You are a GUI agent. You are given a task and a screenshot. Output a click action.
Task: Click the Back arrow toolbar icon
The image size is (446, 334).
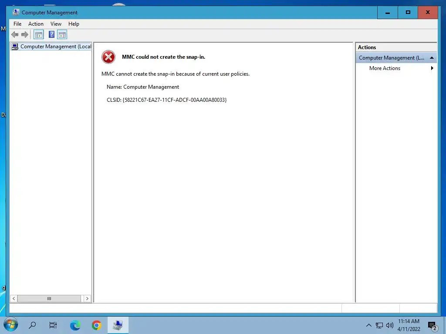tap(15, 35)
